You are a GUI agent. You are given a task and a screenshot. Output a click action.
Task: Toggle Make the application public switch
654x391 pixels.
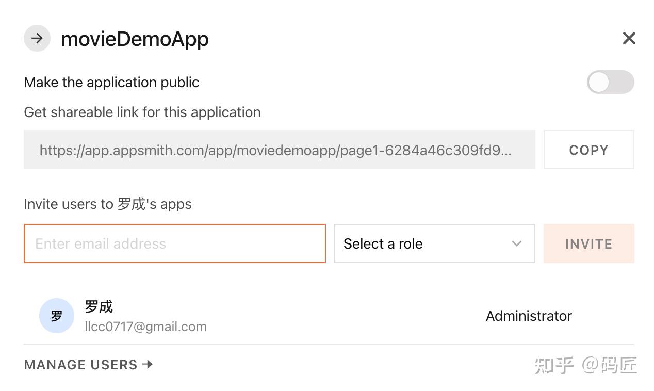610,82
